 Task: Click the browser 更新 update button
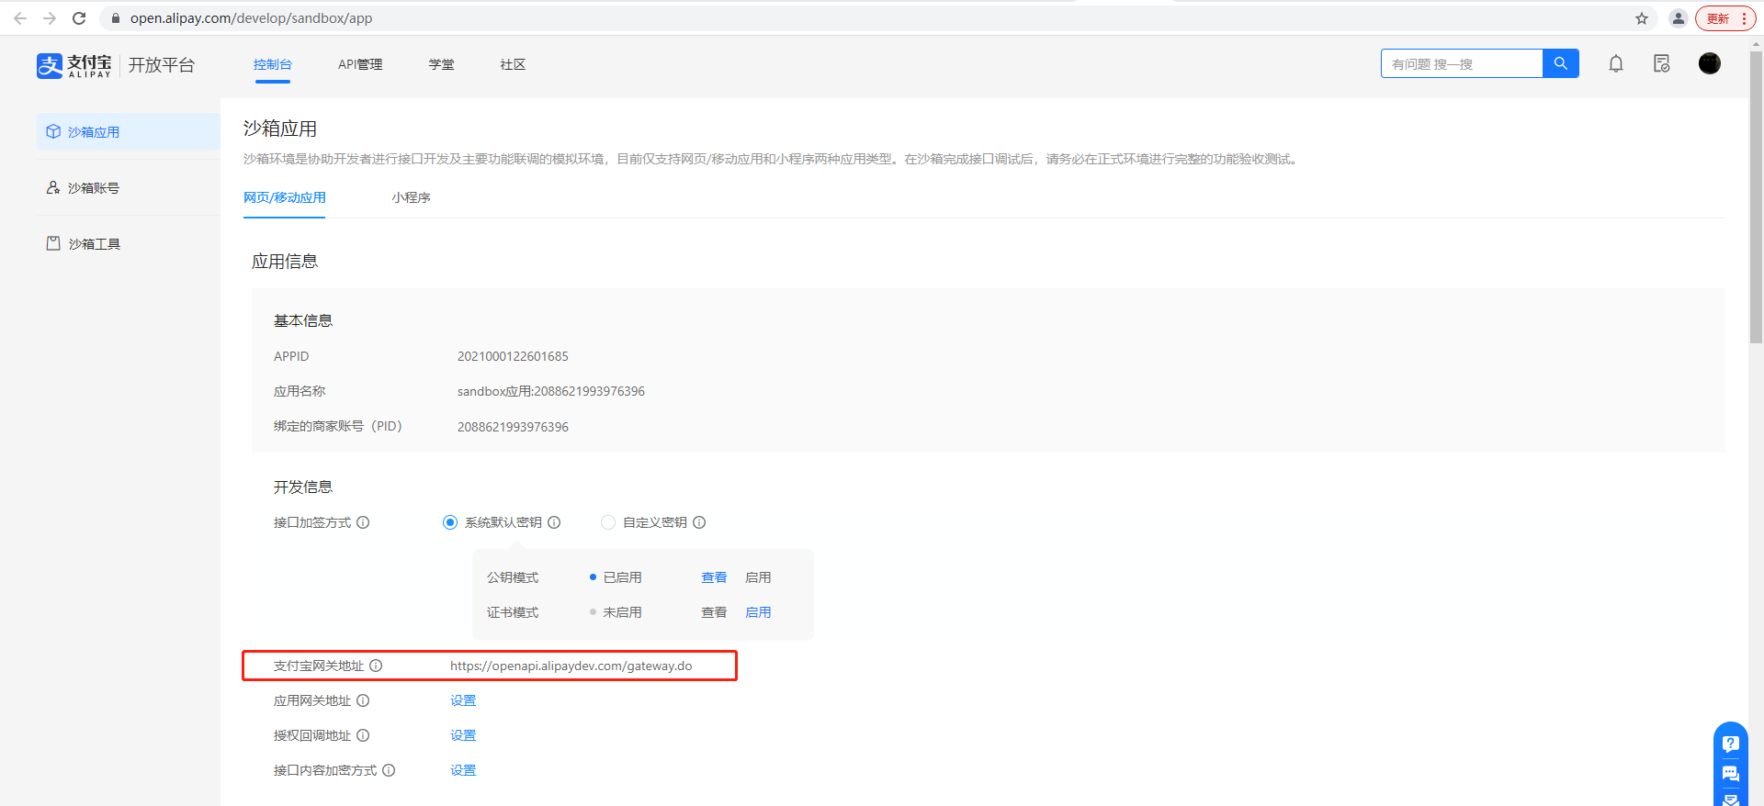click(1725, 18)
